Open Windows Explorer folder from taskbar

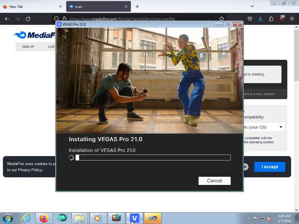pyautogui.click(x=79, y=218)
